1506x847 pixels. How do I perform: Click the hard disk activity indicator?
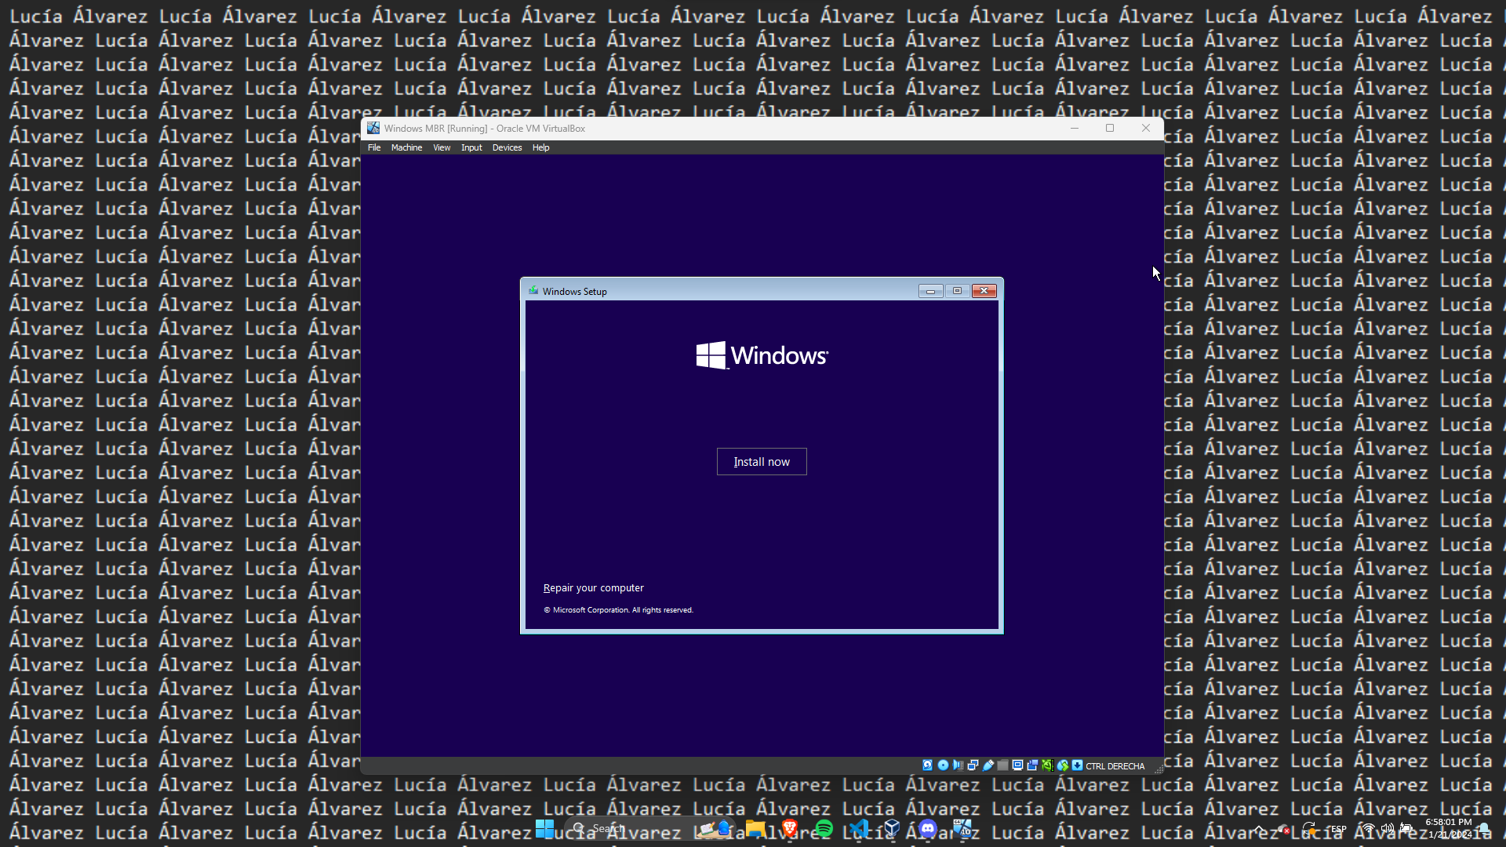928,765
